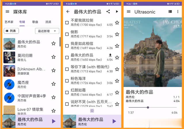Star the song 我是如此相信
Image resolution: width=184 pixels, height=129 pixels.
pos(117,46)
